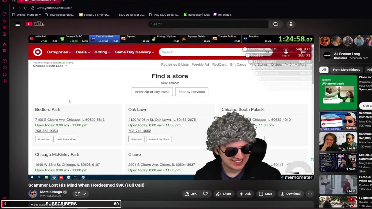Open Weekly Ad link
Screen dimensions: 372x209
click(x=200, y=64)
